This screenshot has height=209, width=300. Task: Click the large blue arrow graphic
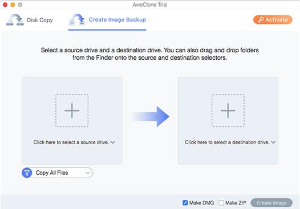click(x=151, y=116)
